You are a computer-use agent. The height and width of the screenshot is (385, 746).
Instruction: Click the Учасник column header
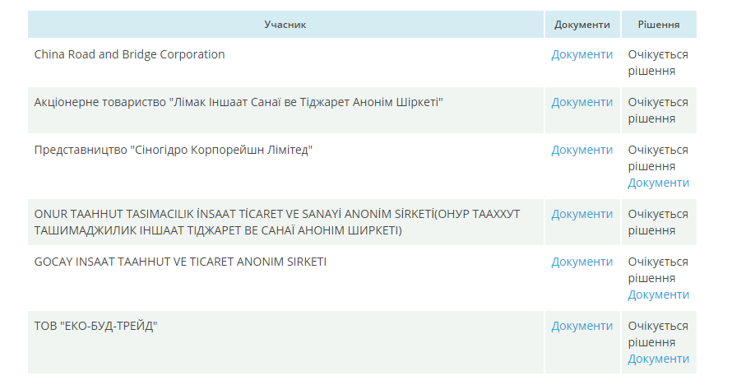(285, 25)
